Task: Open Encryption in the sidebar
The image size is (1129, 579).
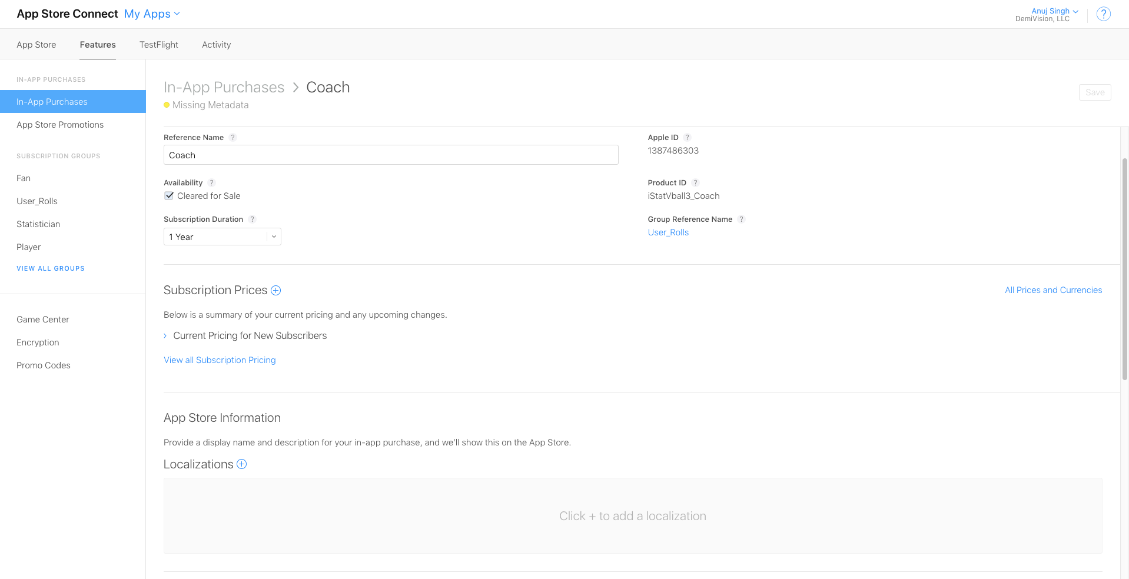Action: pyautogui.click(x=38, y=342)
